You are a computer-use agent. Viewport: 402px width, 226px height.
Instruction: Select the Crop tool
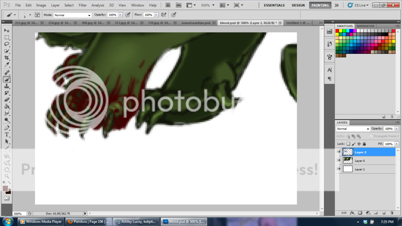[7, 58]
